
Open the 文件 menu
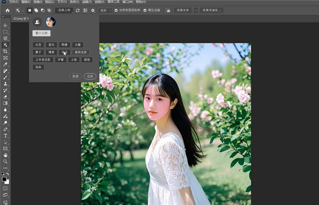(x=14, y=2)
